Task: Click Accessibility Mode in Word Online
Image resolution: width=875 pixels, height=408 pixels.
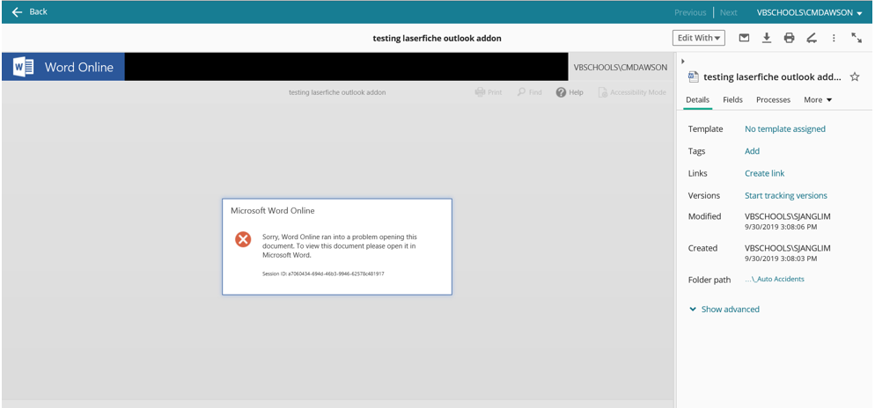Action: [x=632, y=92]
